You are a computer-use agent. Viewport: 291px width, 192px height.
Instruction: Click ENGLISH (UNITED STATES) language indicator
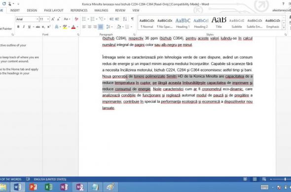50,179
